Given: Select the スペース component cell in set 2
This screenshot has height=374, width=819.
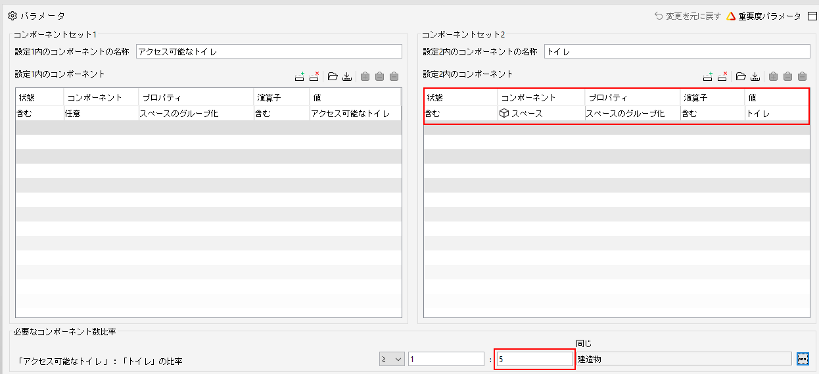Looking at the screenshot, I should click(542, 113).
